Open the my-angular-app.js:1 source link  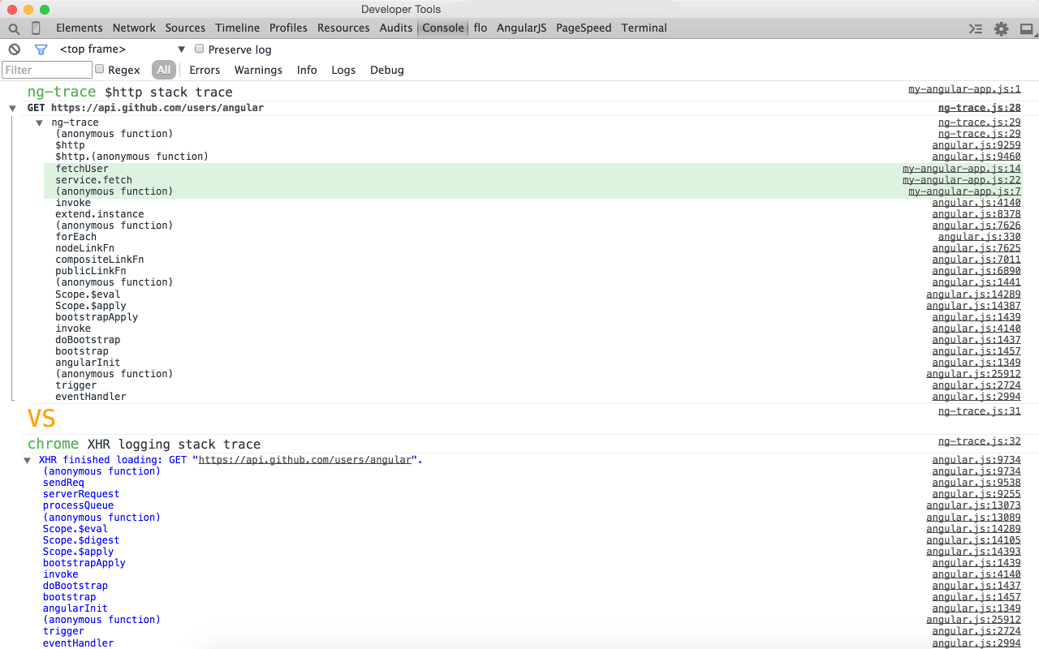964,89
